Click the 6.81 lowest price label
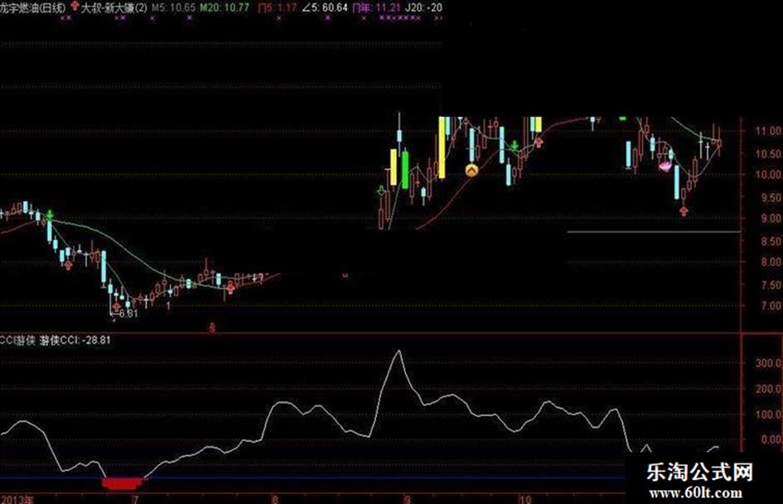 tap(128, 314)
